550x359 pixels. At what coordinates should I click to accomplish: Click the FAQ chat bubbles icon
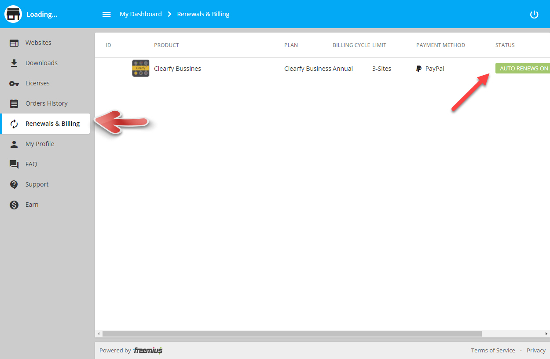point(14,164)
